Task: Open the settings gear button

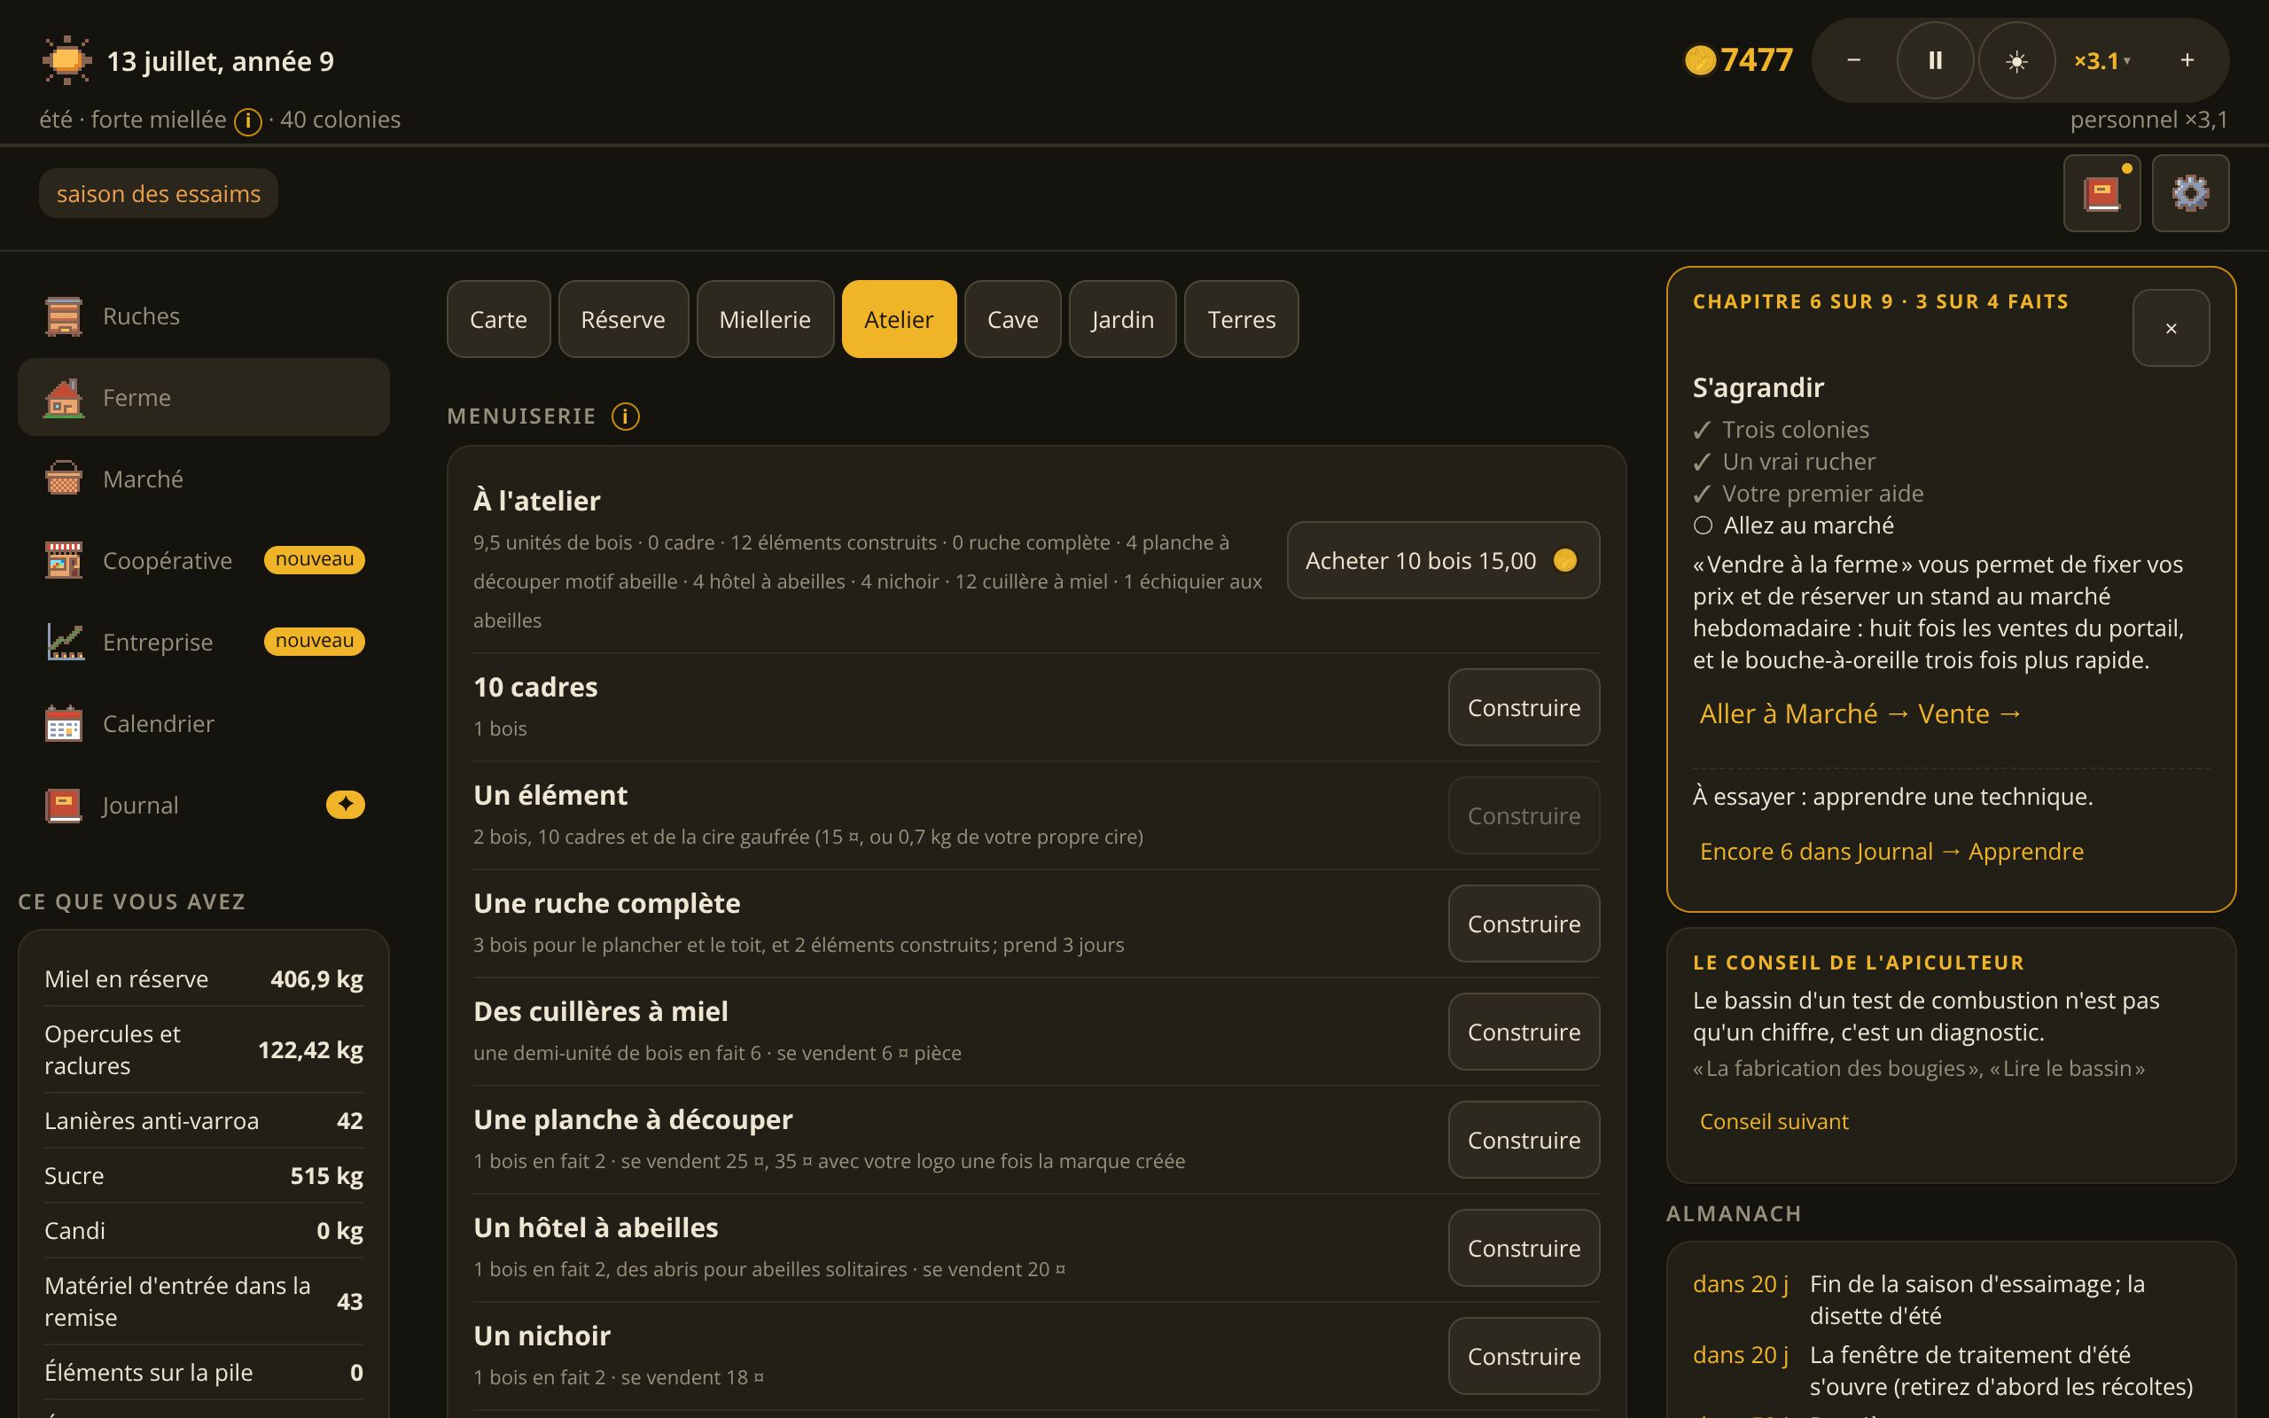Action: pyautogui.click(x=2190, y=193)
